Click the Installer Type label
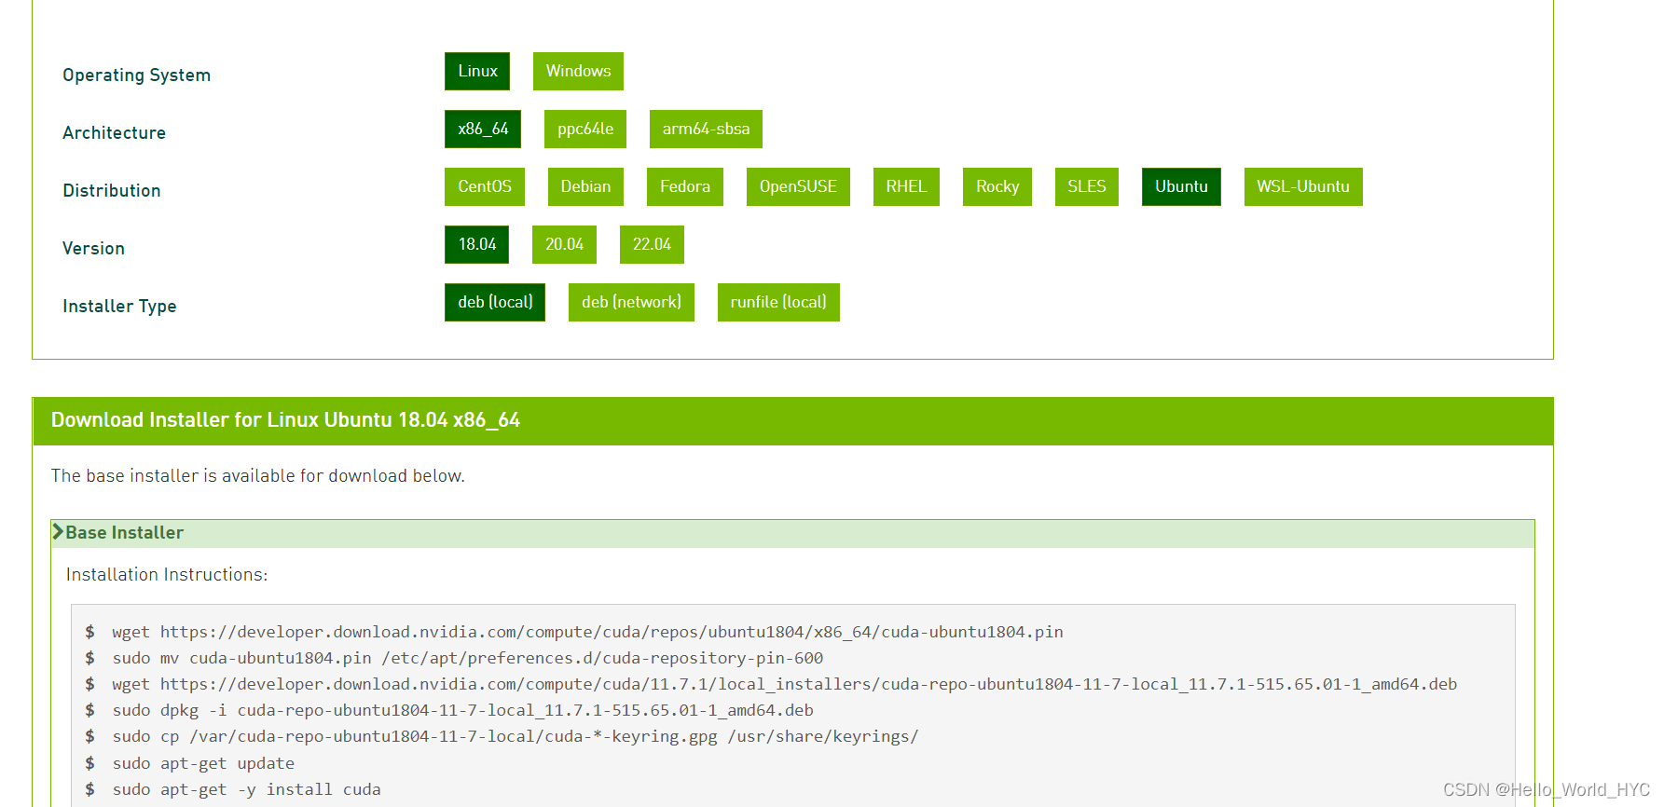Screen dimensions: 1664x807 click(x=119, y=307)
